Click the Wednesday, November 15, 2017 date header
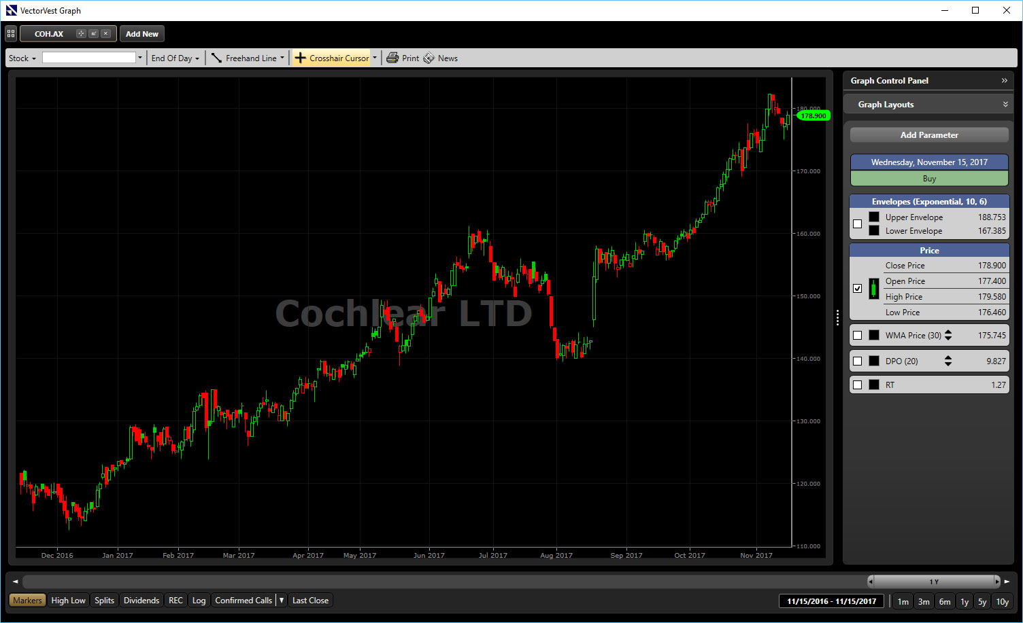Screen dimensions: 1023x623 (x=929, y=162)
